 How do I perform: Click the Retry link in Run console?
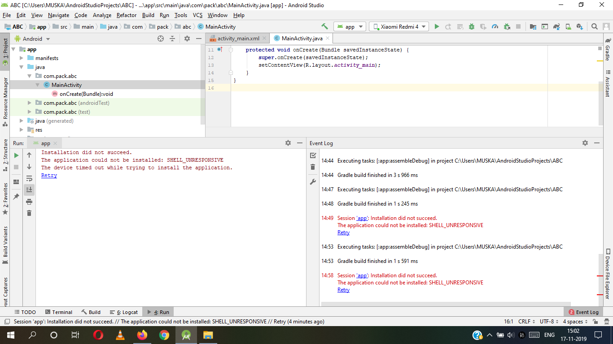pyautogui.click(x=49, y=176)
